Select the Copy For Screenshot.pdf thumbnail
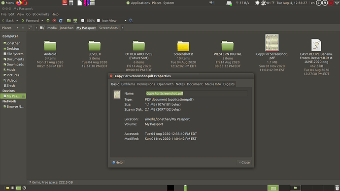 pos(272,43)
